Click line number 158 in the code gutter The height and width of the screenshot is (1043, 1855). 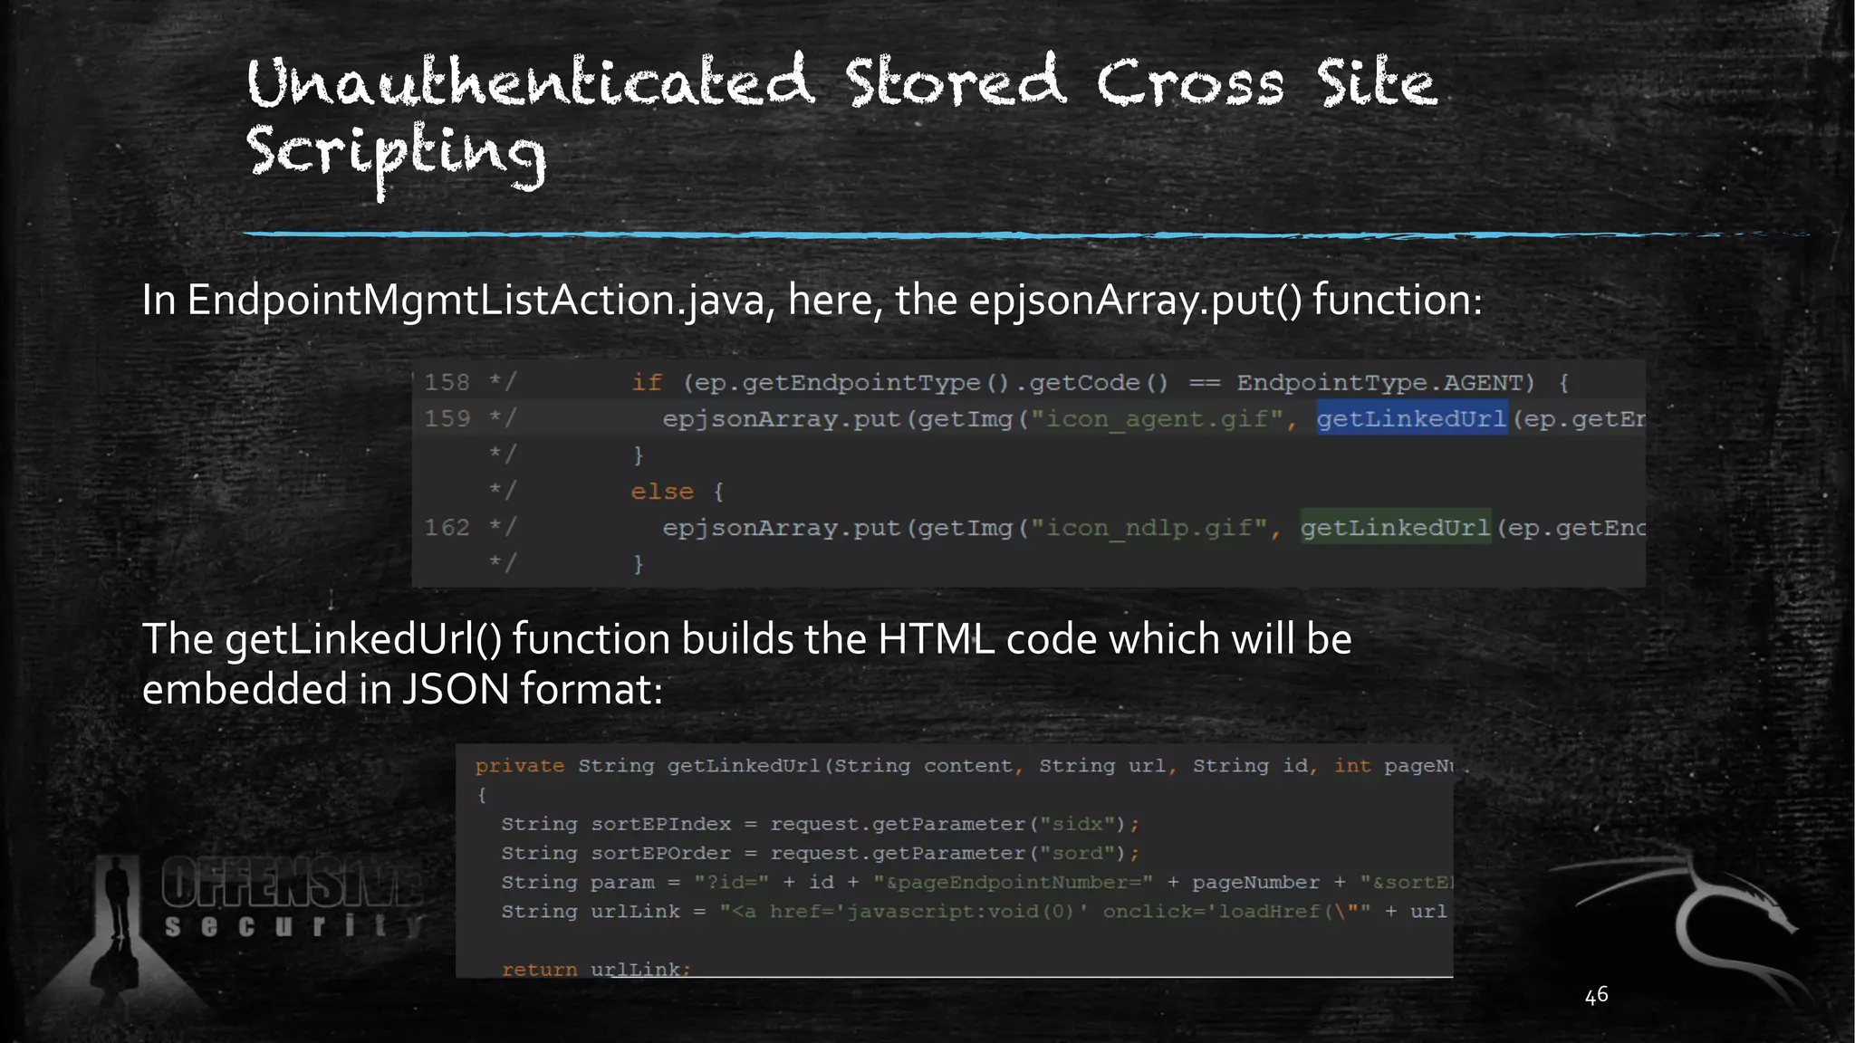pos(447,382)
